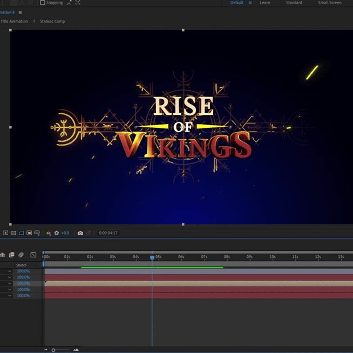Click the 08s mark on the time ruler
Viewport: 353px width, 353px height.
227,257
